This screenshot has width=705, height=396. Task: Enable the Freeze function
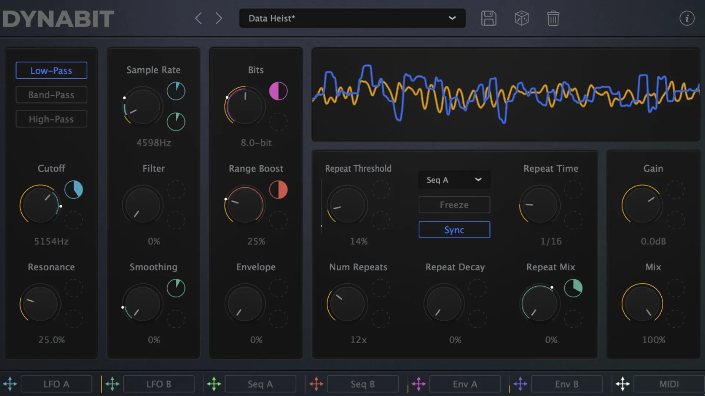coord(454,205)
